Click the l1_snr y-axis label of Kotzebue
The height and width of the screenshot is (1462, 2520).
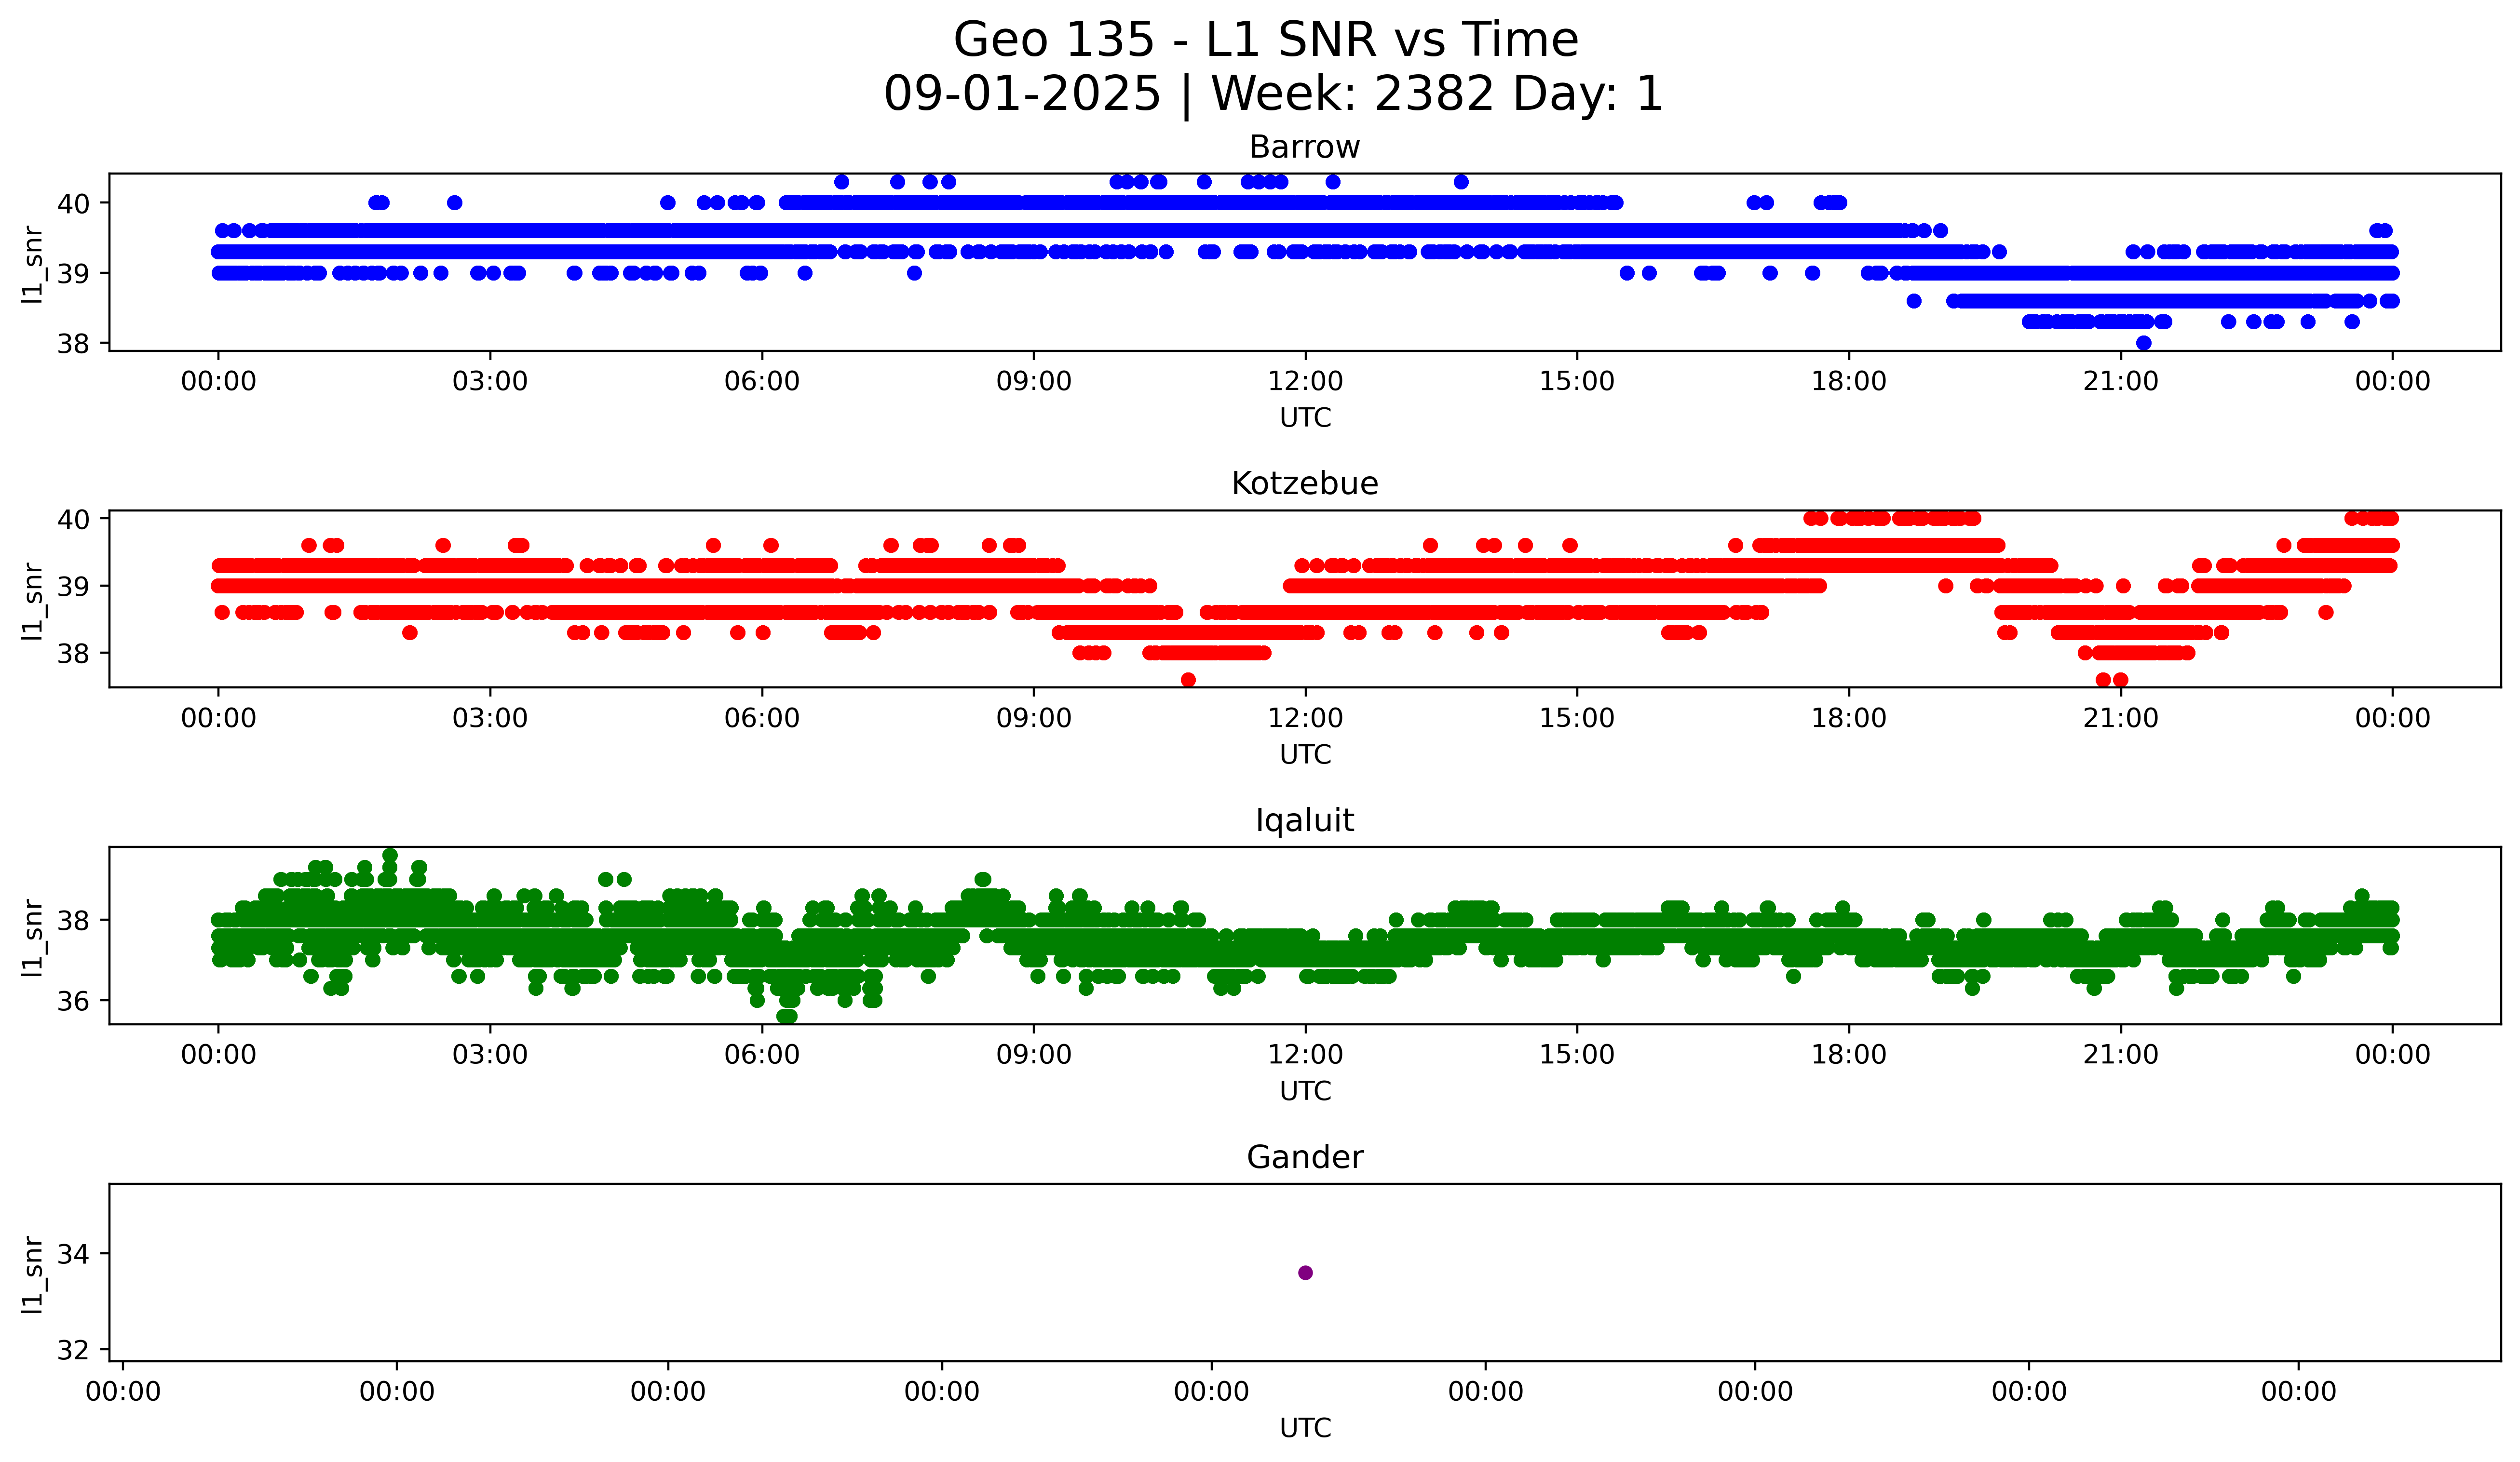33,601
